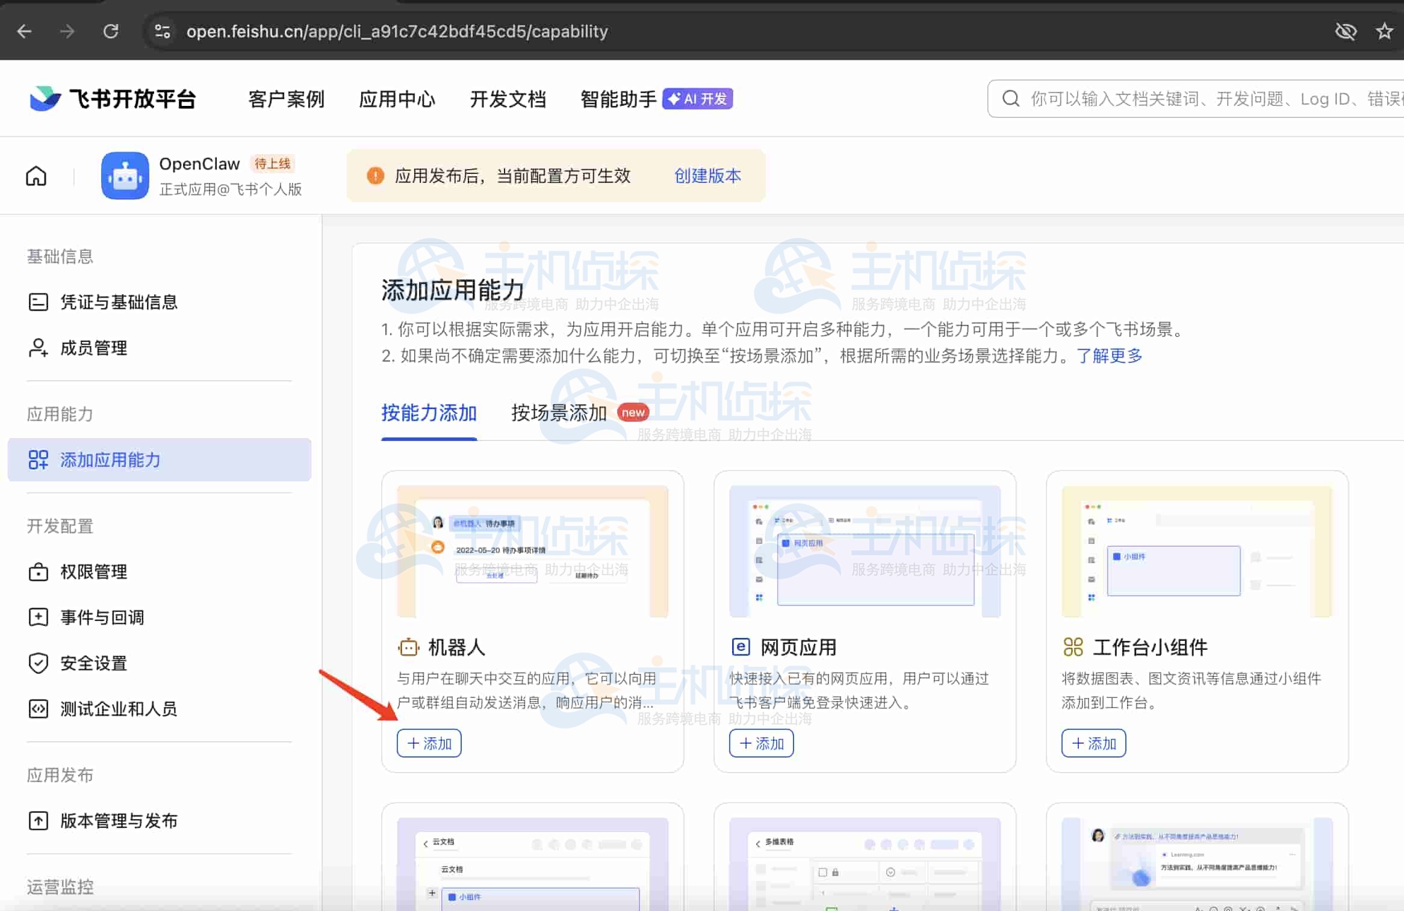The image size is (1404, 911).
Task: Click the documentation search input field
Action: click(x=1210, y=99)
